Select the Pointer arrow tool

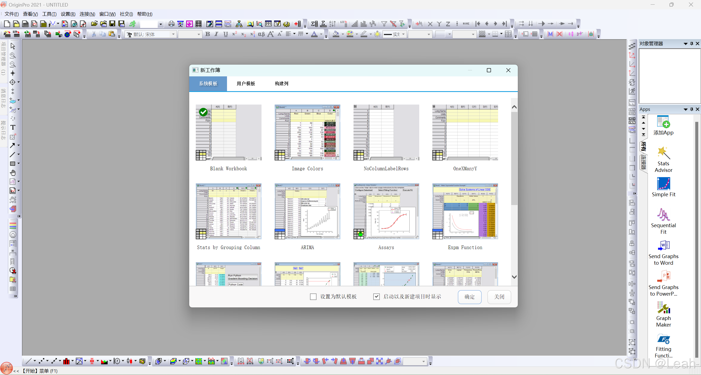coord(13,46)
